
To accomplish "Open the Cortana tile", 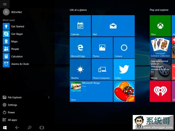I will [x=124, y=48].
